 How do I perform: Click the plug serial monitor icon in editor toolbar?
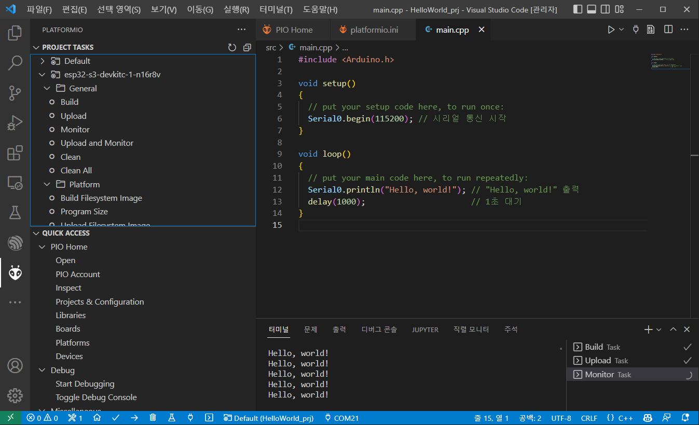pyautogui.click(x=636, y=30)
